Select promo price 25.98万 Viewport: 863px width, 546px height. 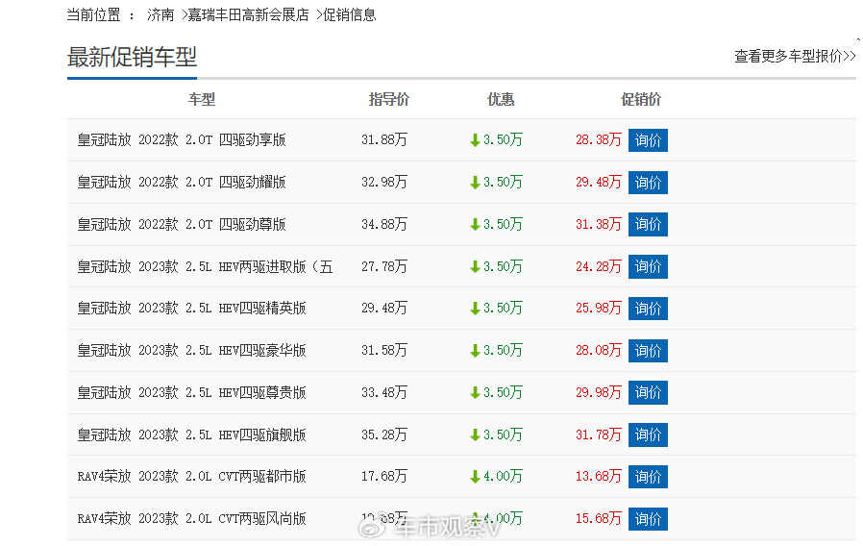(x=599, y=309)
